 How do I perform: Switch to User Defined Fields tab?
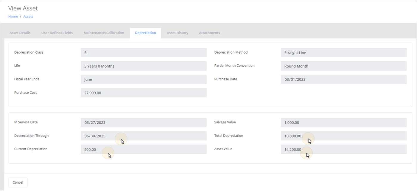tap(57, 33)
